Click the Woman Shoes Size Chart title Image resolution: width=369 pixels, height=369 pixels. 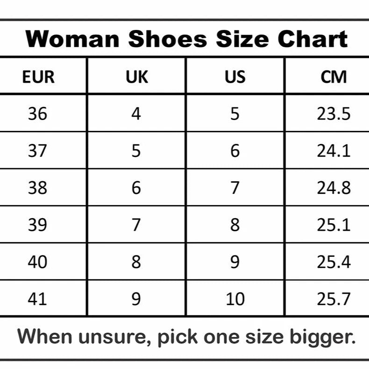186,38
